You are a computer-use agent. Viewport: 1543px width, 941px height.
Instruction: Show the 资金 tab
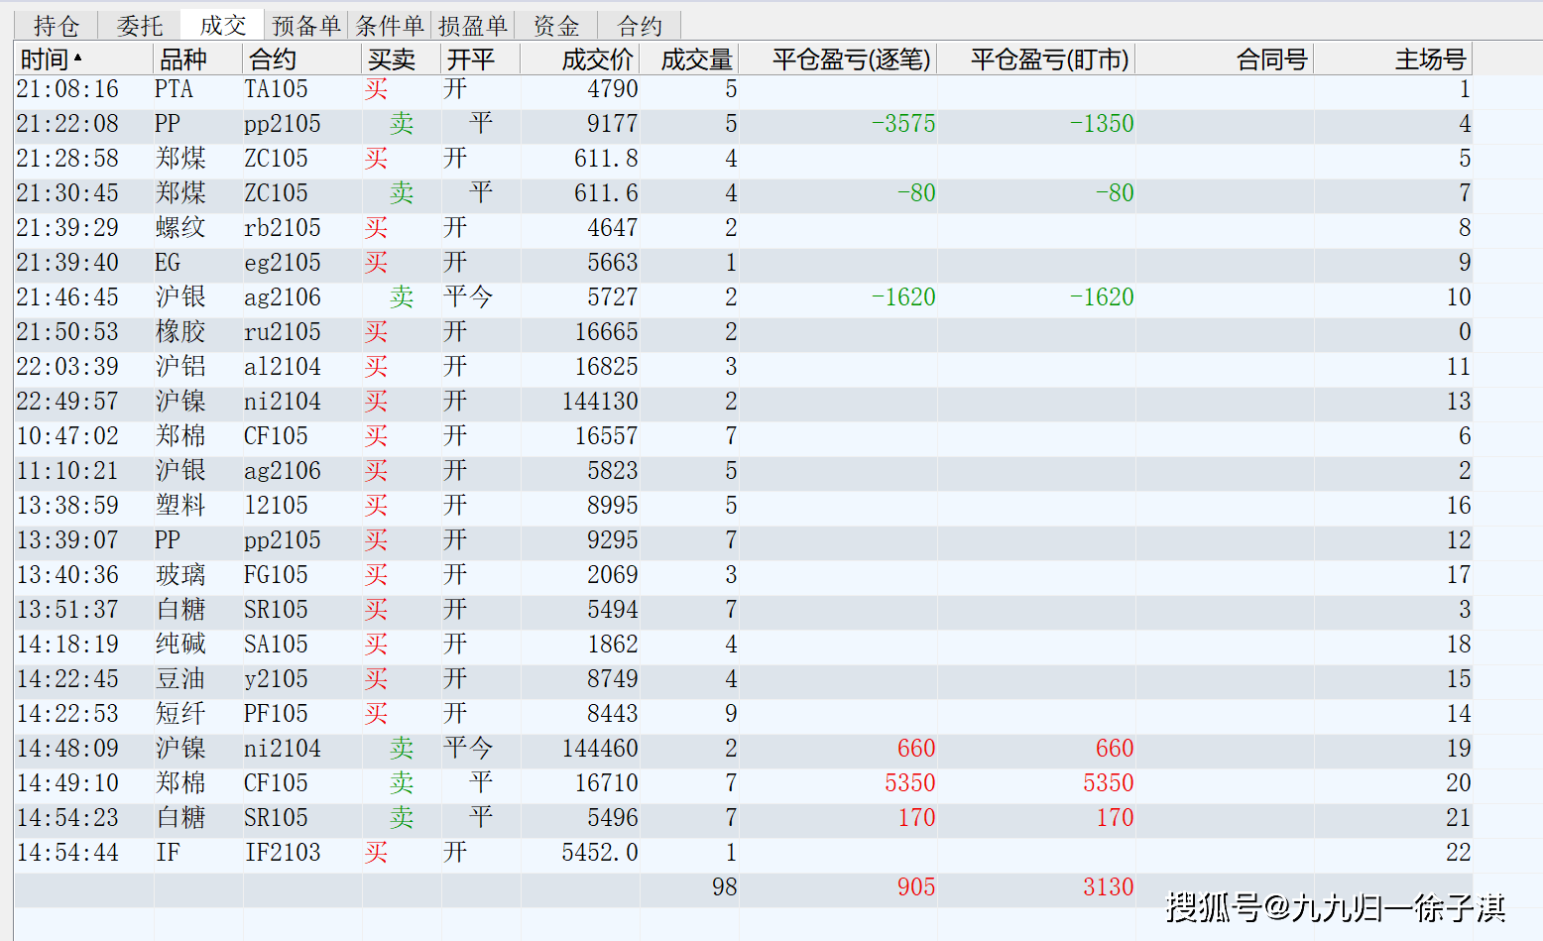556,26
